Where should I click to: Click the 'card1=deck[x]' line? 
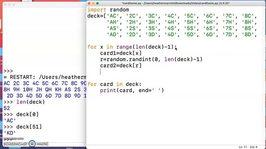(x=121, y=53)
